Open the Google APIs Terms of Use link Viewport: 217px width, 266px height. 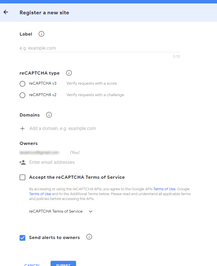click(164, 189)
